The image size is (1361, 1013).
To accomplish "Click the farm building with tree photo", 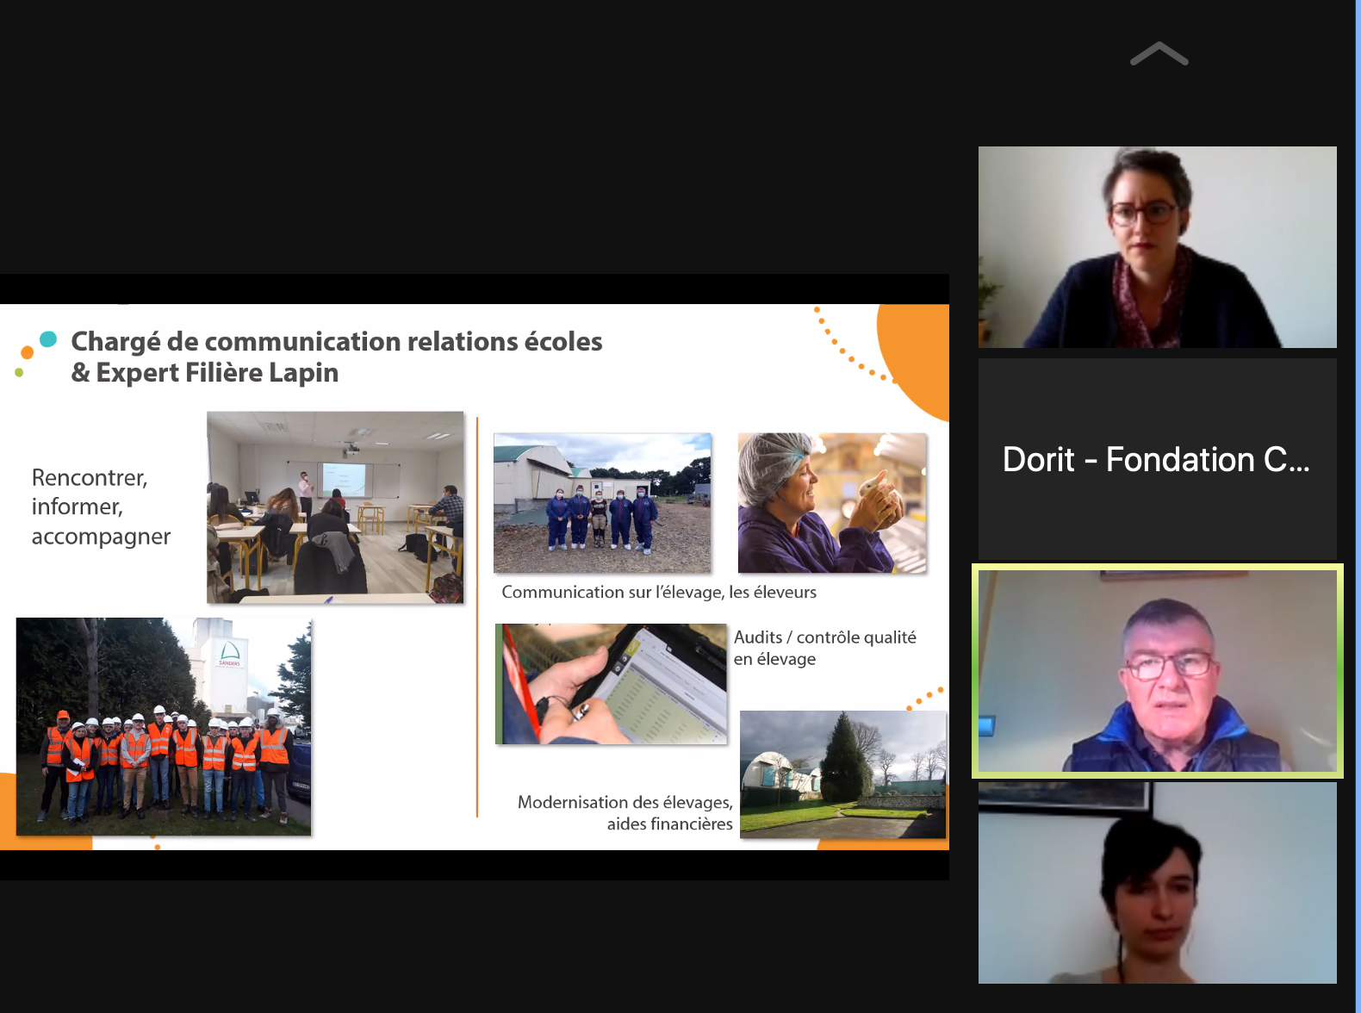I will click(x=842, y=774).
